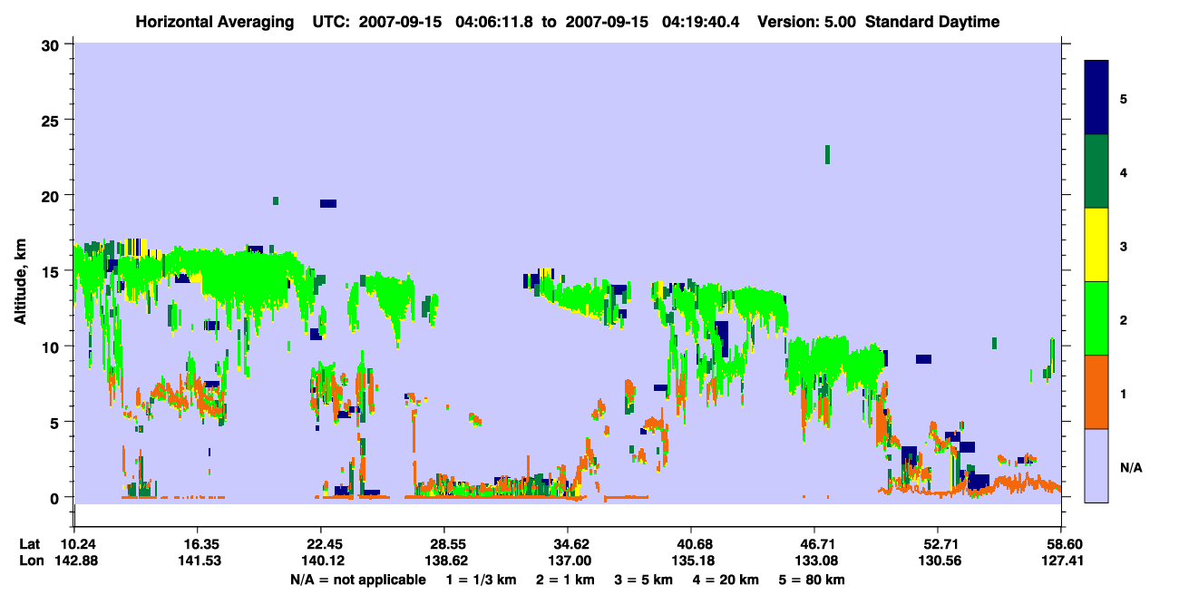Click the '2 = 1 km' legend entry
Viewport: 1179px width, 605px height.
[x=568, y=579]
